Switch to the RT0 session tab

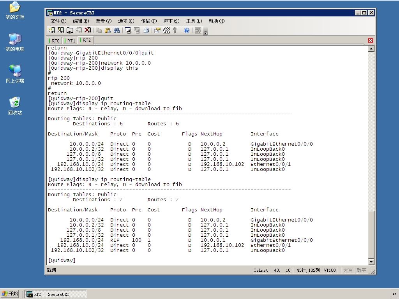[x=55, y=40]
